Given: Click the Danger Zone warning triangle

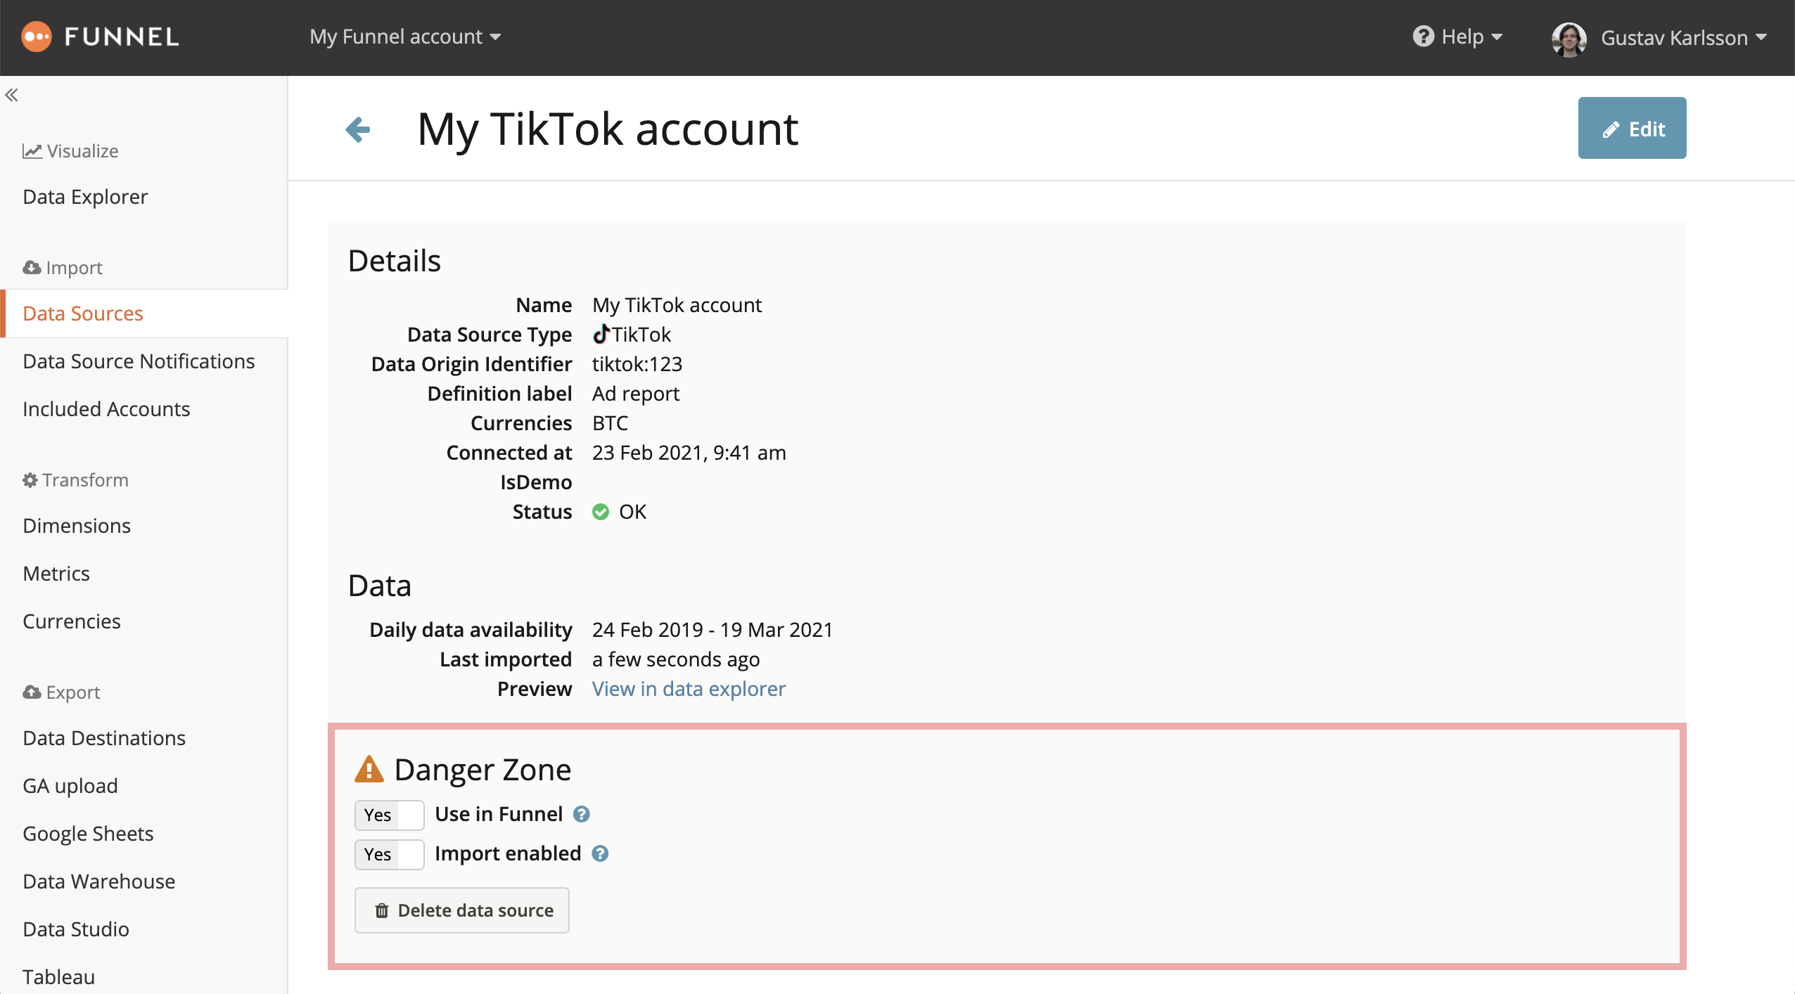Looking at the screenshot, I should (x=369, y=769).
